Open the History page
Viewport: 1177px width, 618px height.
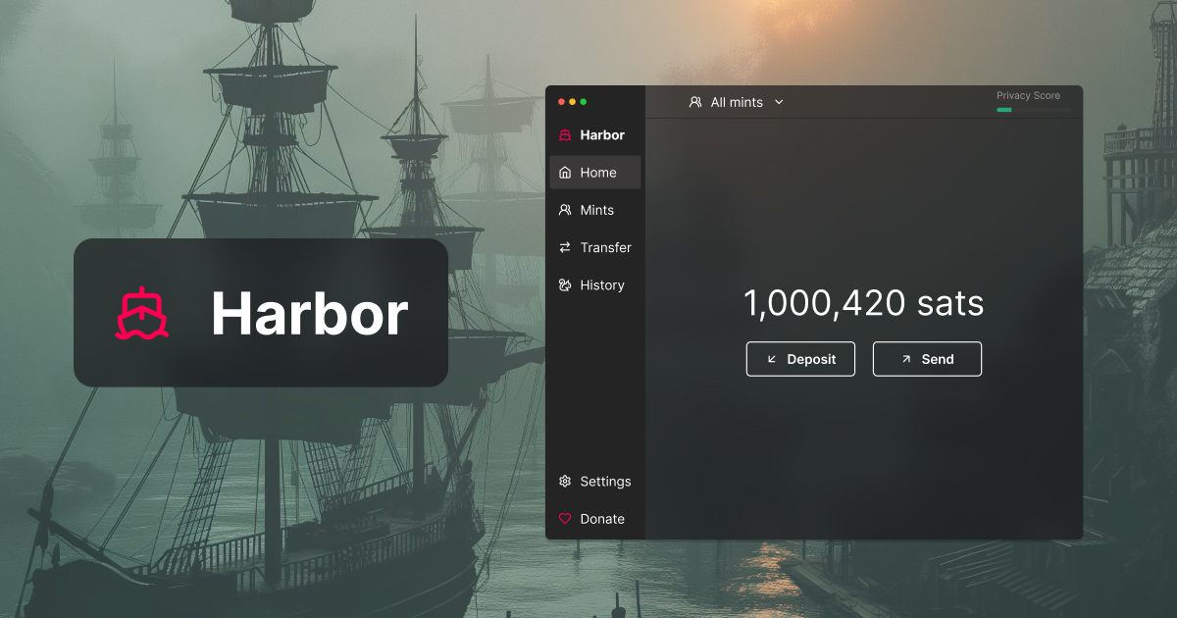click(602, 284)
